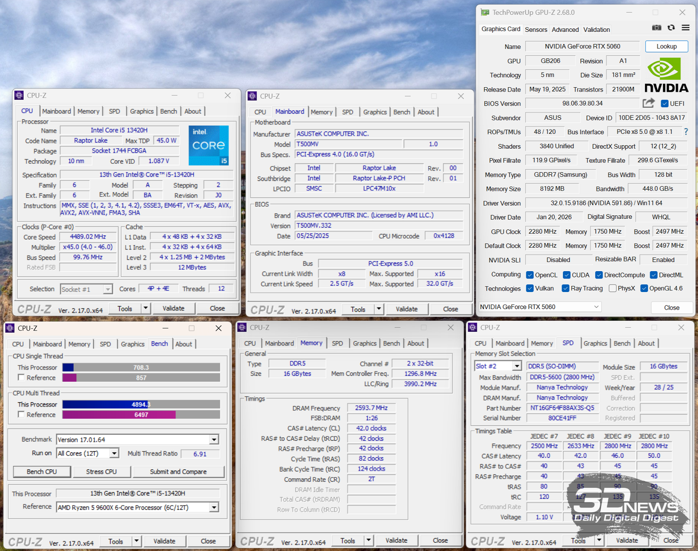This screenshot has width=698, height=551.
Task: Click the Lookup button in GPU-Z
Action: tap(666, 47)
